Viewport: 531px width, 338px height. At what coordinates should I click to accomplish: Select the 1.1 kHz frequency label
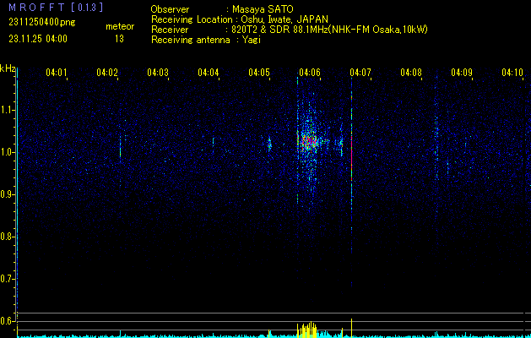8,109
